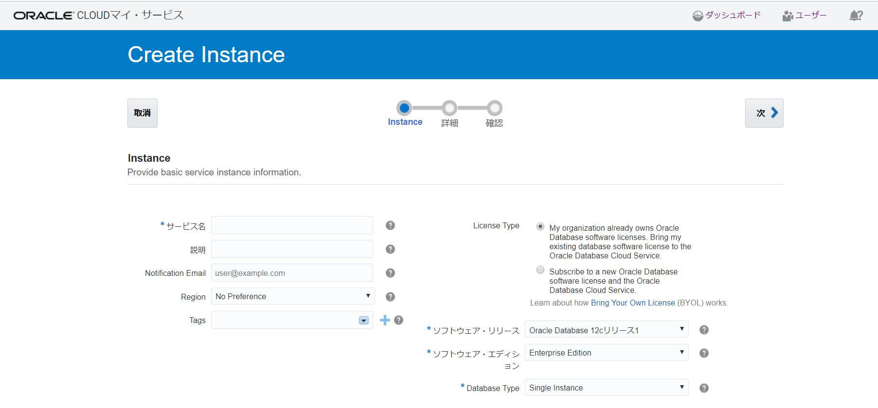Click help icon beside サービス名 field
This screenshot has width=878, height=408.
(390, 225)
